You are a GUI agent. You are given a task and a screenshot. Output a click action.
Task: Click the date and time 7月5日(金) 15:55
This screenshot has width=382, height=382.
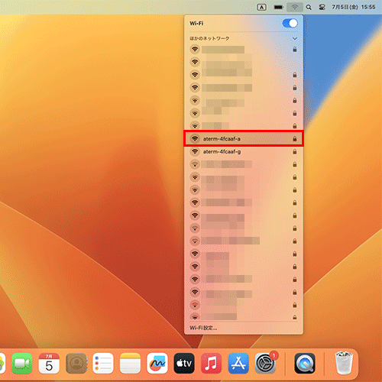[x=354, y=7]
